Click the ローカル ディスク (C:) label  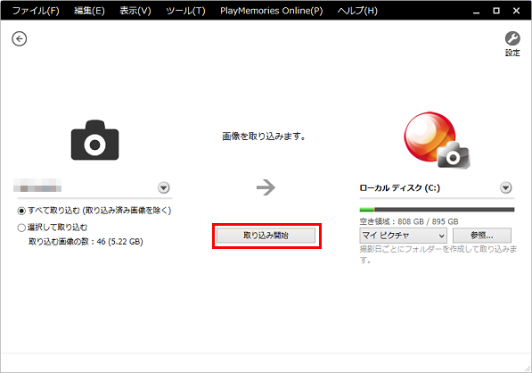400,188
